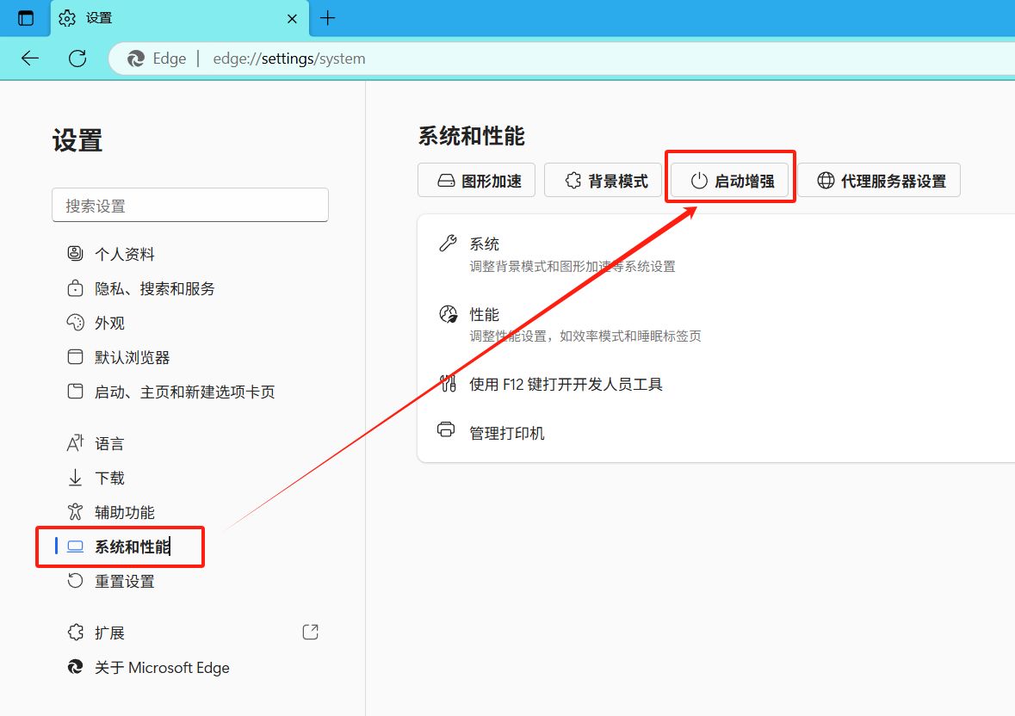Click the 个人资料 profile icon
The width and height of the screenshot is (1015, 716).
[x=75, y=253]
